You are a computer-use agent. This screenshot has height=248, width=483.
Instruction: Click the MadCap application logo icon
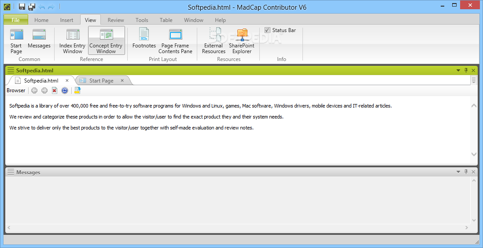pyautogui.click(x=7, y=7)
